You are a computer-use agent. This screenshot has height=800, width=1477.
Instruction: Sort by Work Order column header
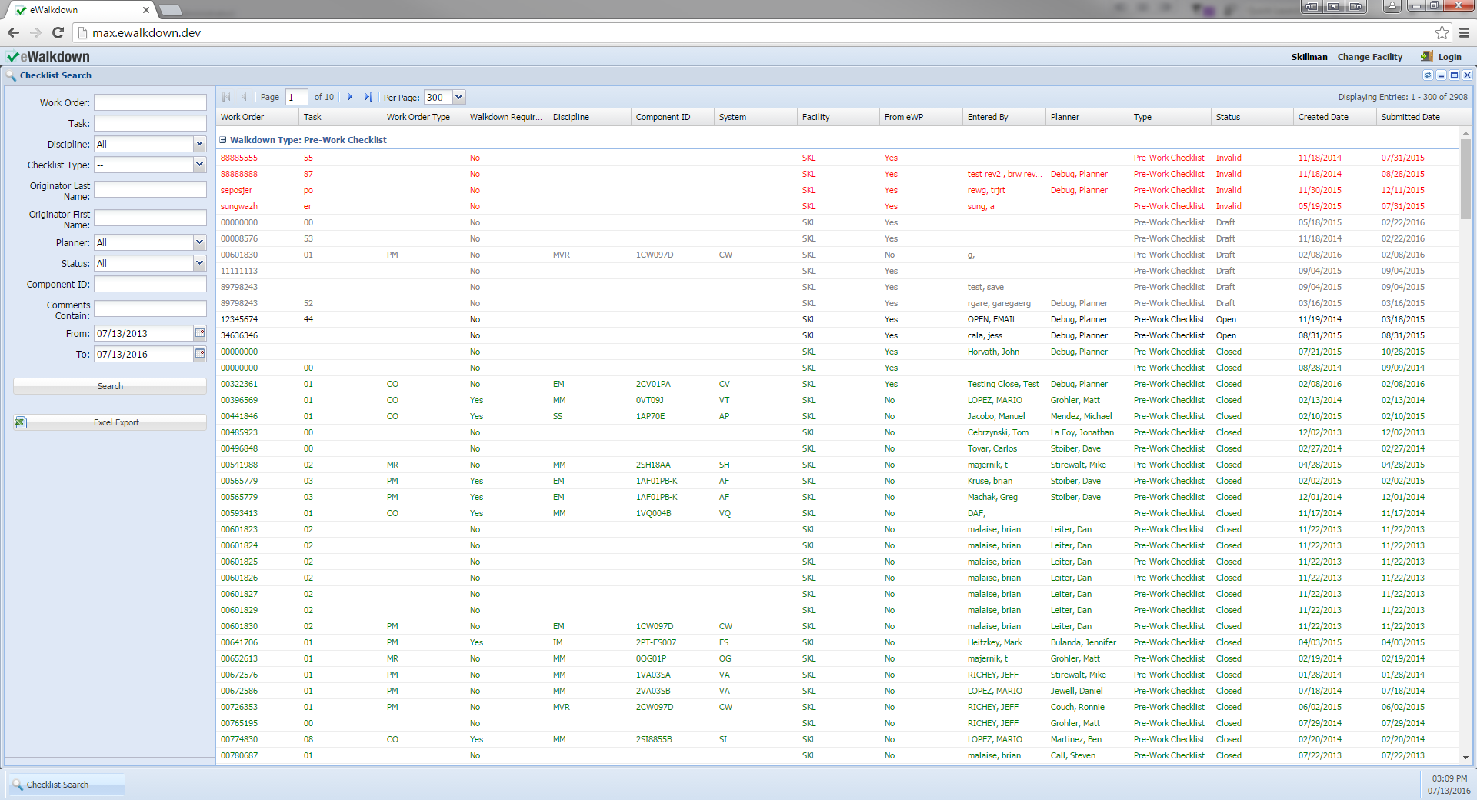[x=257, y=117]
